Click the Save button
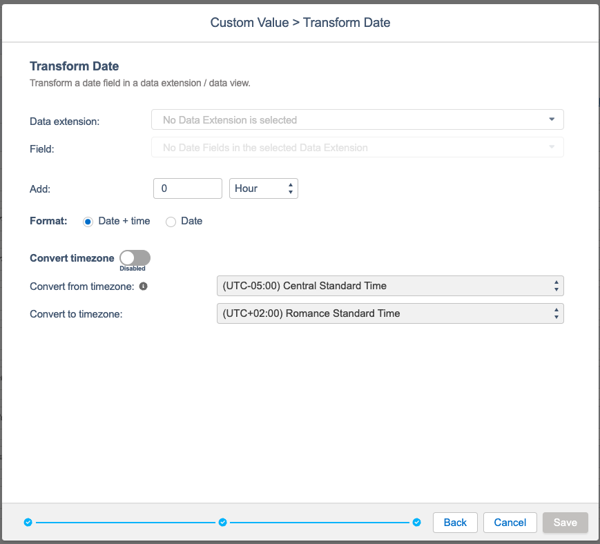600x544 pixels. coord(565,522)
